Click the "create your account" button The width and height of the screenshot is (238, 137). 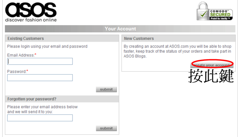(x=212, y=65)
